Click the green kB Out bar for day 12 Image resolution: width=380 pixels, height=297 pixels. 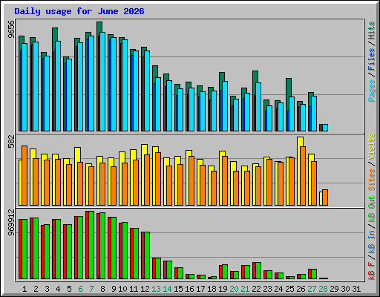[x=147, y=255]
